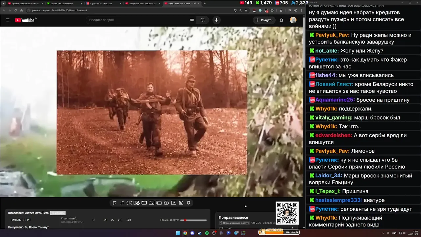Click the clapperboard icon in player toolbar

[x=144, y=203]
